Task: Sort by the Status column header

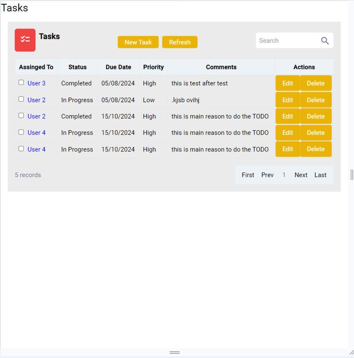Action: click(77, 67)
